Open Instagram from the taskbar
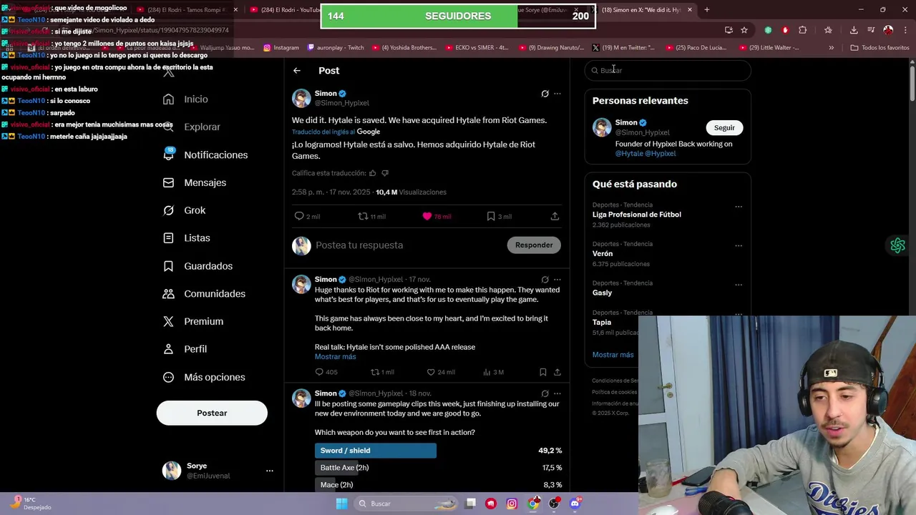The width and height of the screenshot is (916, 515). click(x=512, y=504)
